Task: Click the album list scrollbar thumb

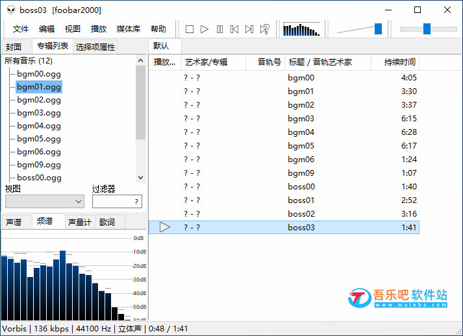Action: point(140,102)
